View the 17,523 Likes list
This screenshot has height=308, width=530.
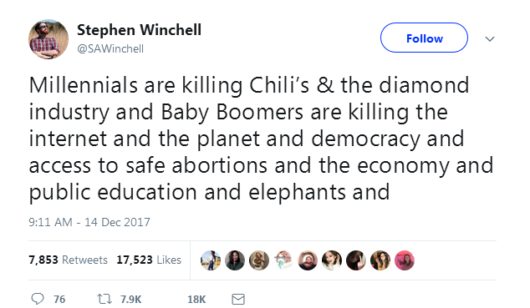149,260
